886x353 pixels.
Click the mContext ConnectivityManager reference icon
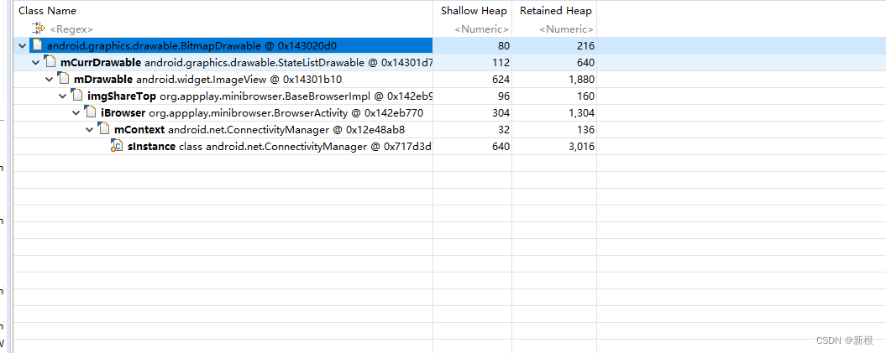tap(104, 130)
